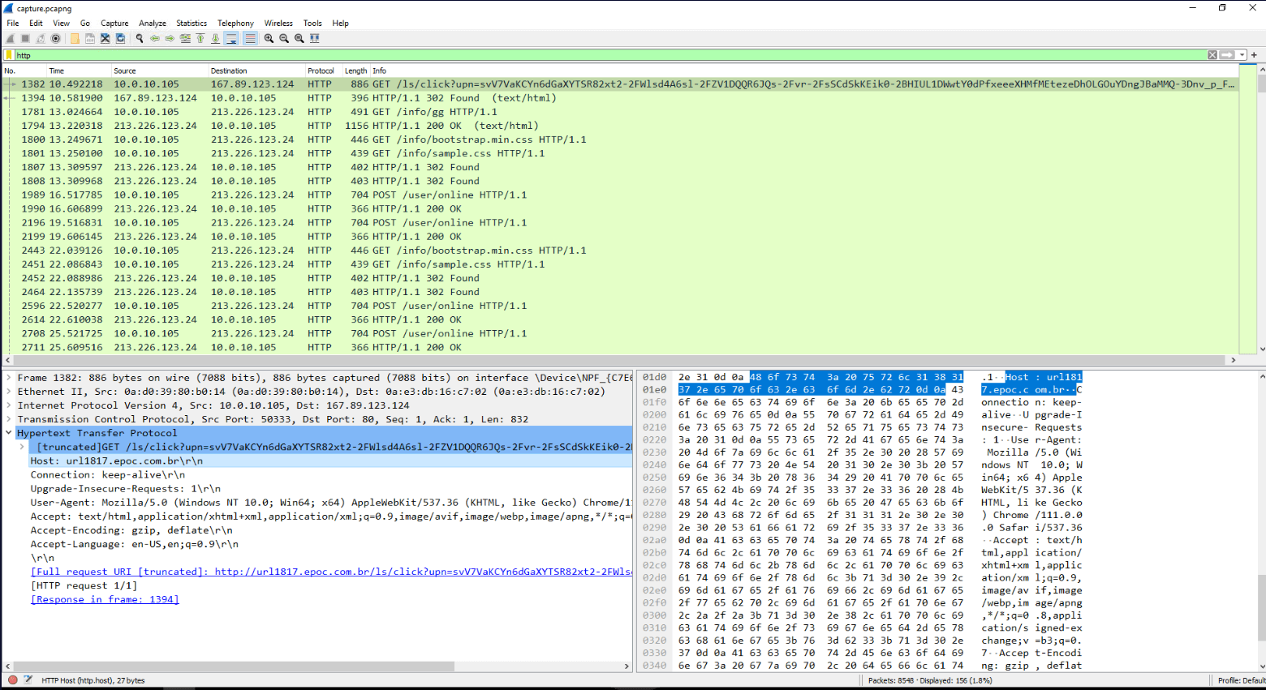Screen dimensions: 1266x690
Task: Open expert information red circle icon
Action: click(13, 680)
